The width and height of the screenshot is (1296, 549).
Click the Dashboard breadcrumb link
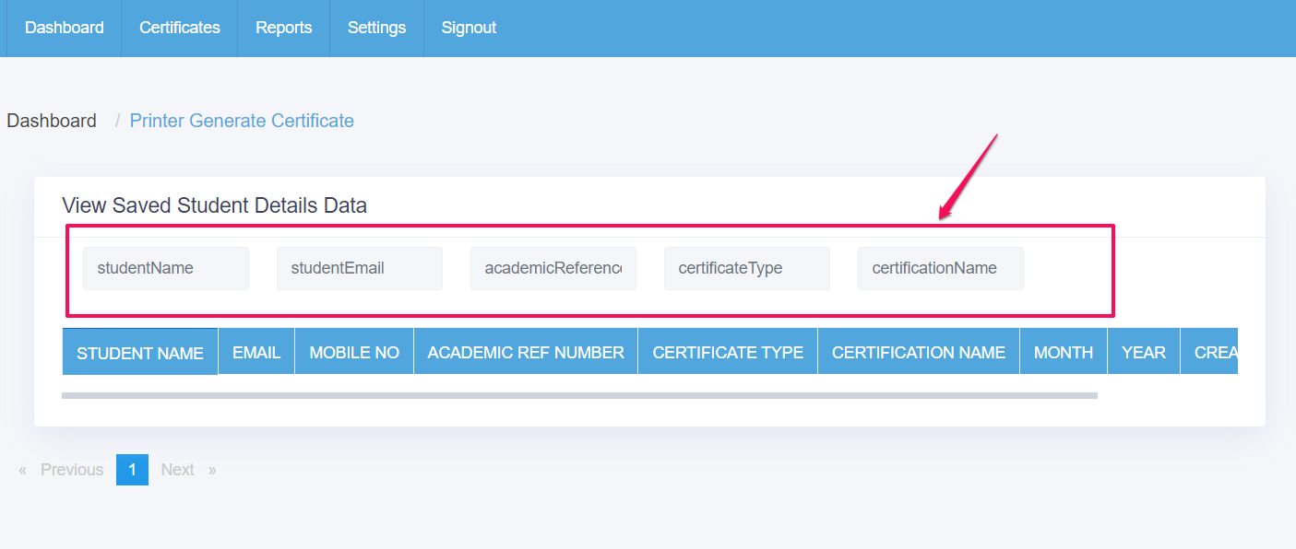click(x=52, y=121)
